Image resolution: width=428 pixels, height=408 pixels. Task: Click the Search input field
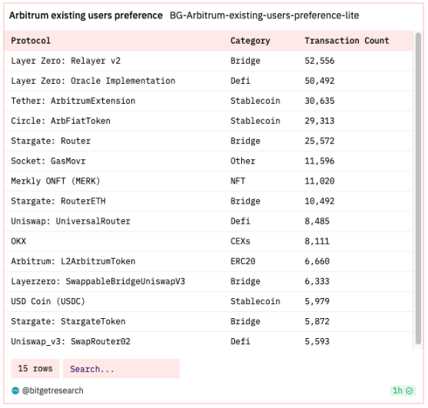121,369
